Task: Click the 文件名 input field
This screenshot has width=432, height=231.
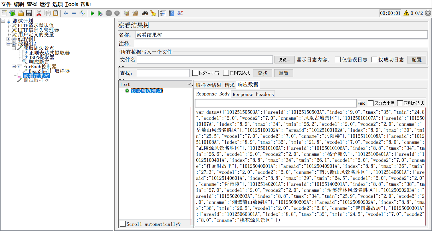Action: pos(205,59)
